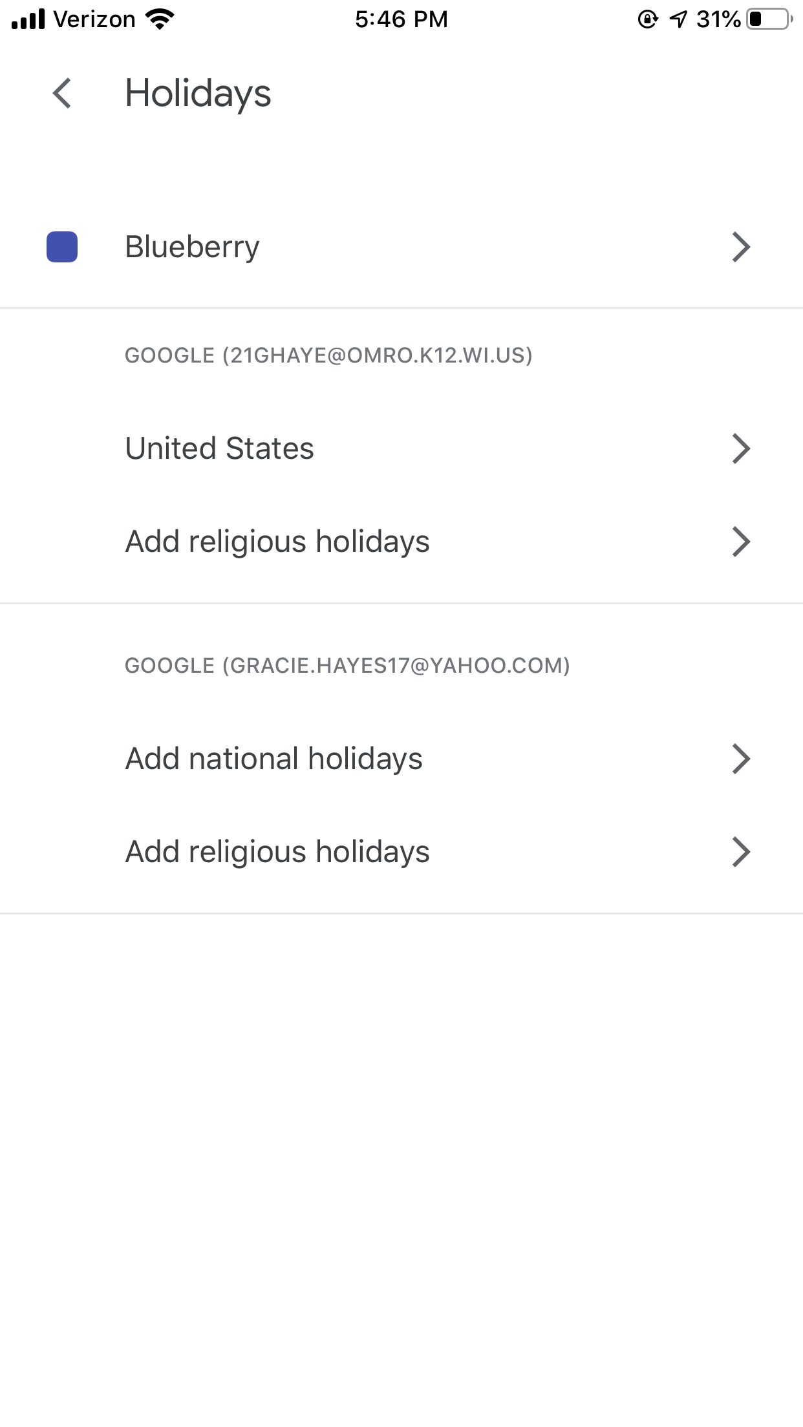The height and width of the screenshot is (1427, 803).
Task: Tap chevron for religious holidays under 21GHAYE account
Action: 741,542
